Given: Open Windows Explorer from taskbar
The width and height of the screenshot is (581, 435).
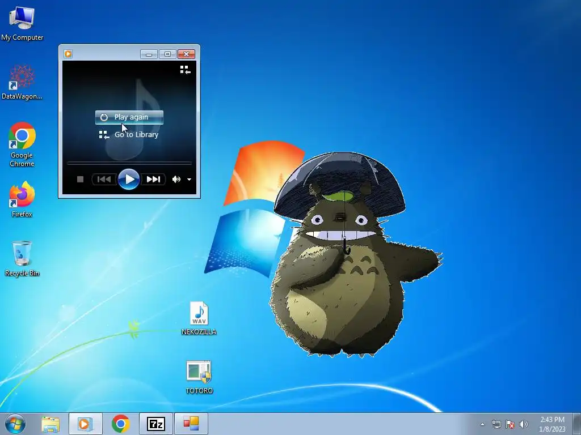Looking at the screenshot, I should (50, 424).
